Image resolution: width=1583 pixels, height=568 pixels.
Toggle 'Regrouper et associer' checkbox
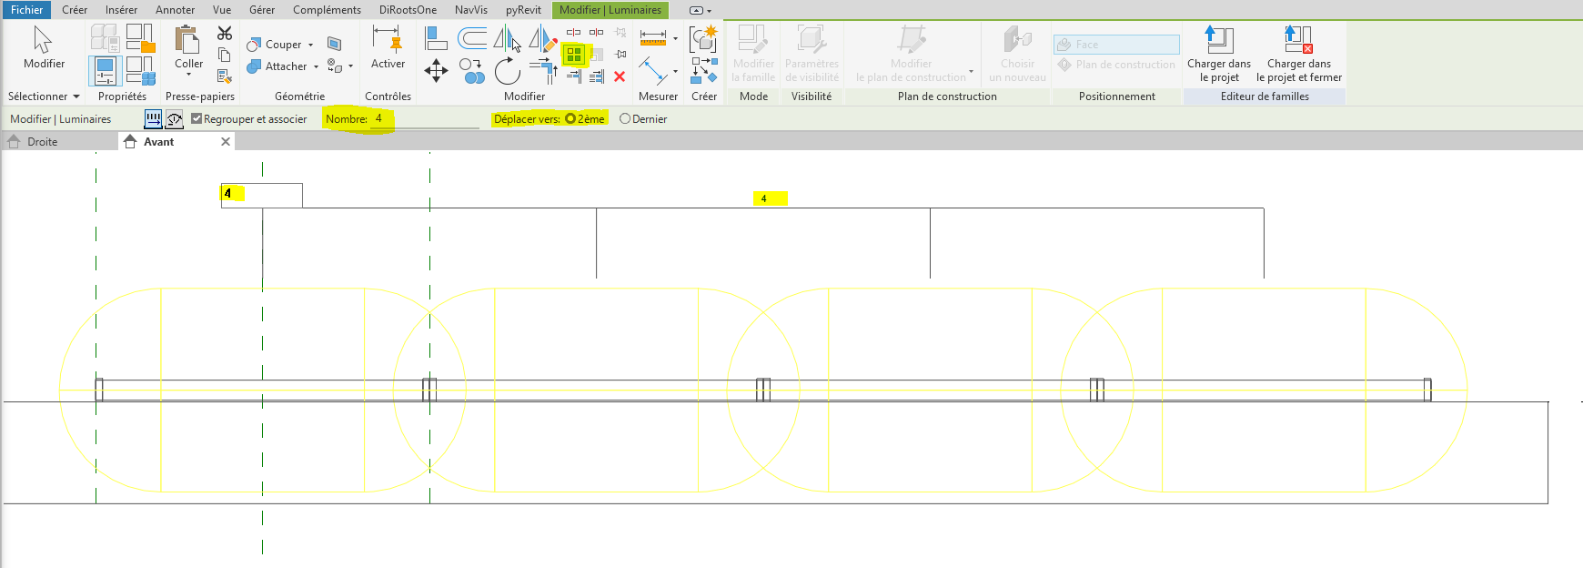pyautogui.click(x=197, y=119)
